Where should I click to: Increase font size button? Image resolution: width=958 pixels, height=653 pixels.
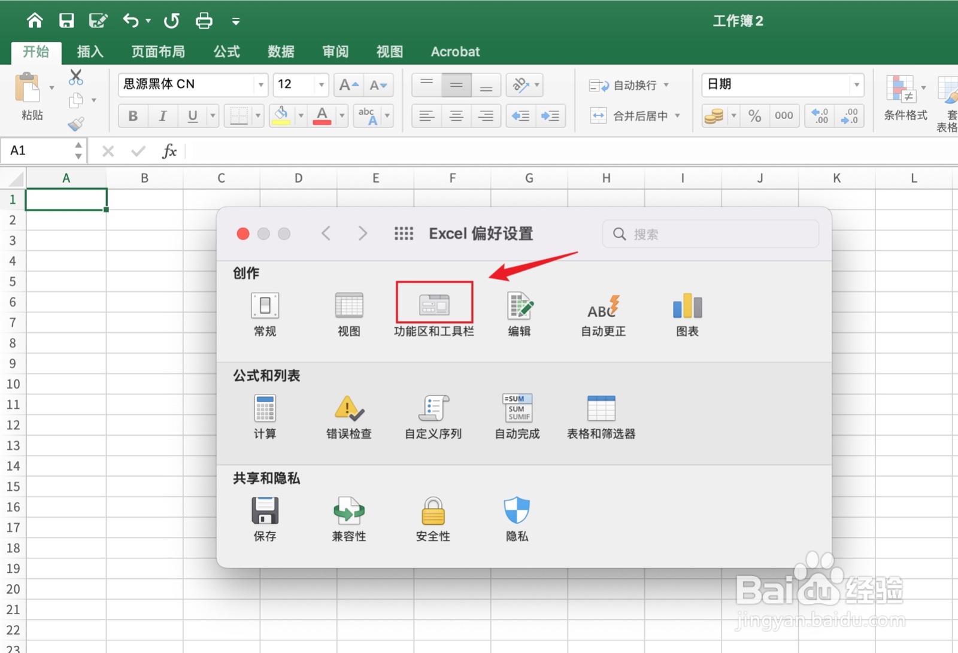tap(349, 85)
